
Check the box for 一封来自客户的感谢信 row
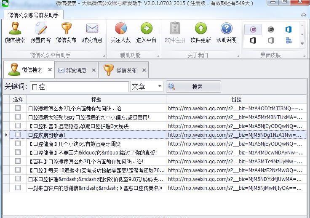(18, 188)
